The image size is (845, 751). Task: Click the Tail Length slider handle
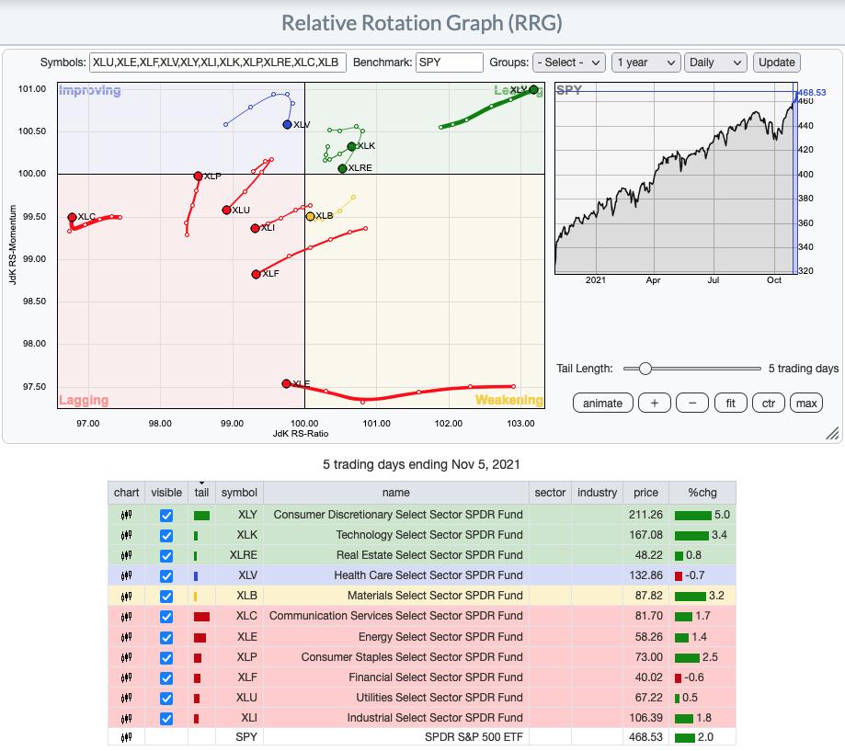point(645,369)
